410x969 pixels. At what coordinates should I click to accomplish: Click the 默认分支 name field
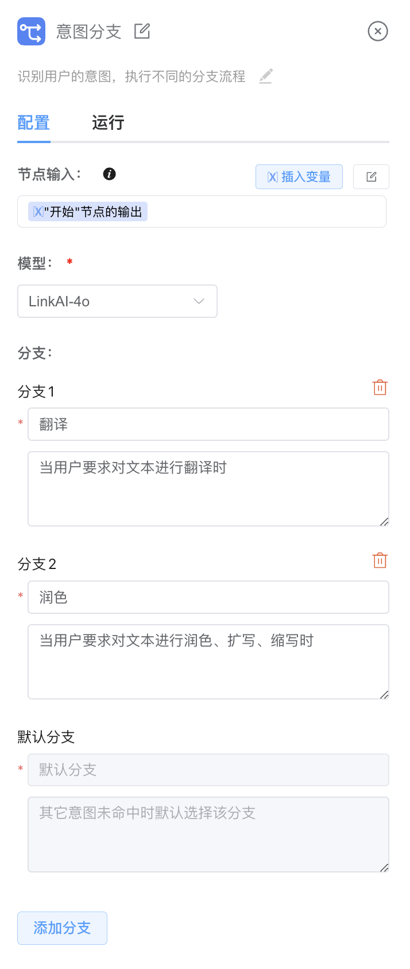point(208,770)
